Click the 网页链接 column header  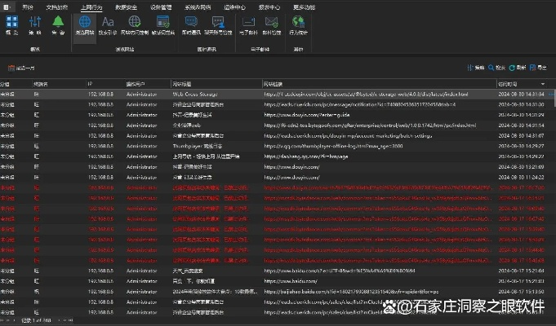point(379,84)
